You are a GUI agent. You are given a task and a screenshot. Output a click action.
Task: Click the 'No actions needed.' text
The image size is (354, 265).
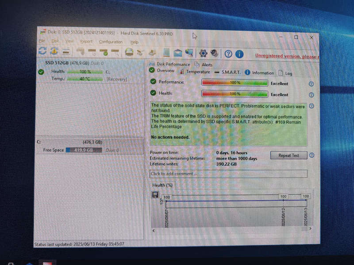pos(170,137)
